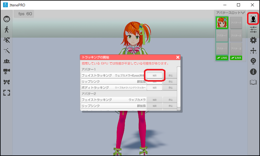Minimize the 3tenePRO window

225,5
